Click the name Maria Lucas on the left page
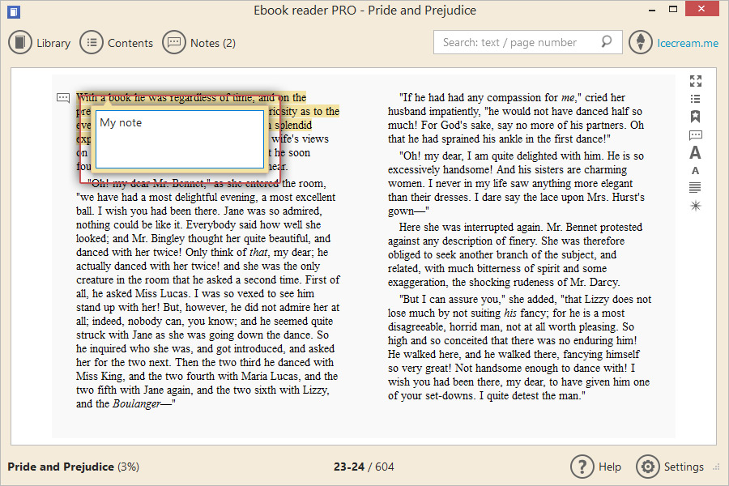Screen dimensions: 729x486 [270, 376]
